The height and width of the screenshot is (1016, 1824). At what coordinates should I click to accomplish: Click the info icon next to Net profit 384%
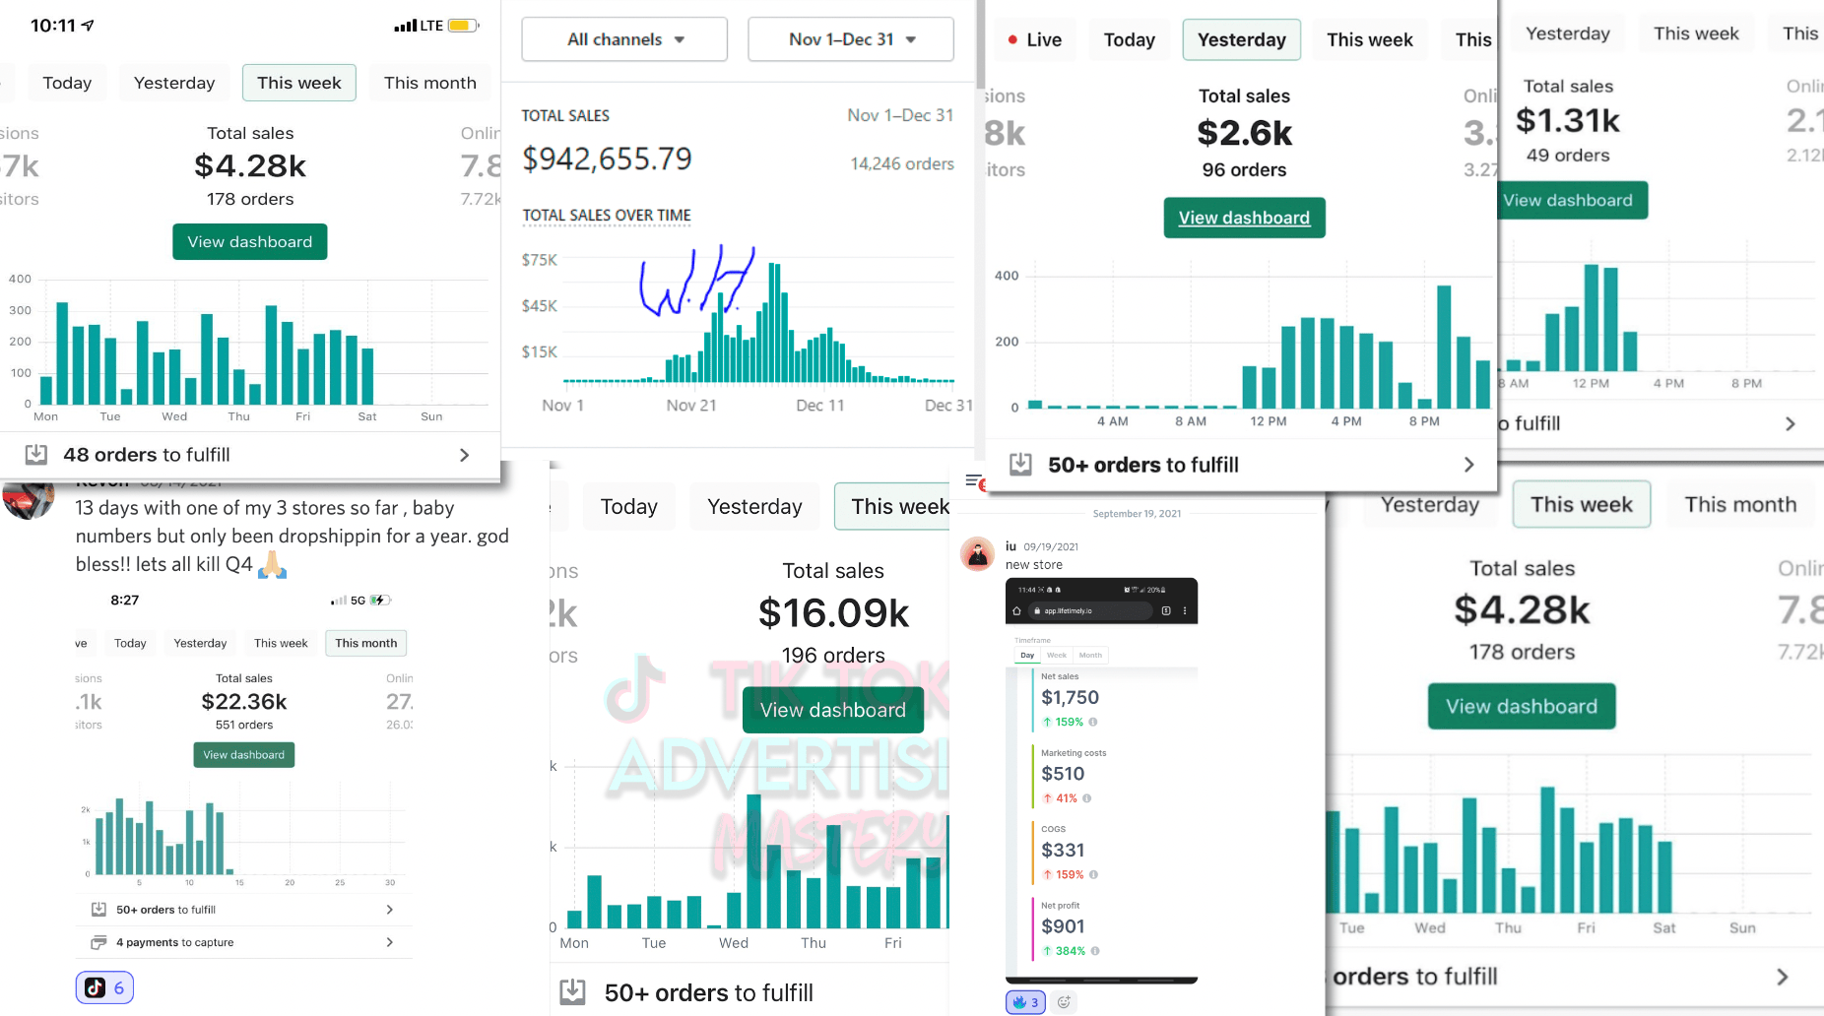pos(1095,951)
